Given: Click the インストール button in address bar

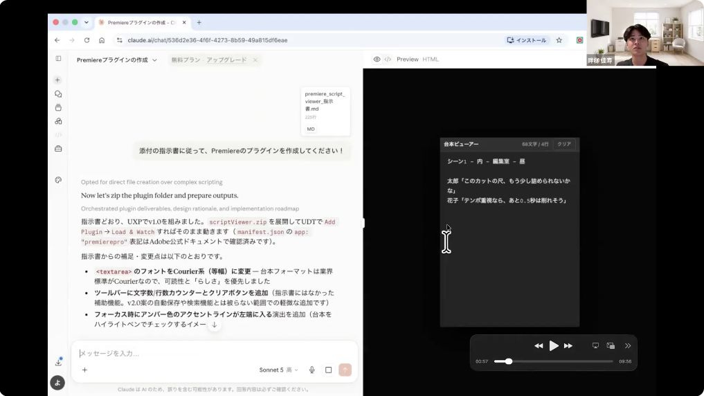Looking at the screenshot, I should click(527, 40).
